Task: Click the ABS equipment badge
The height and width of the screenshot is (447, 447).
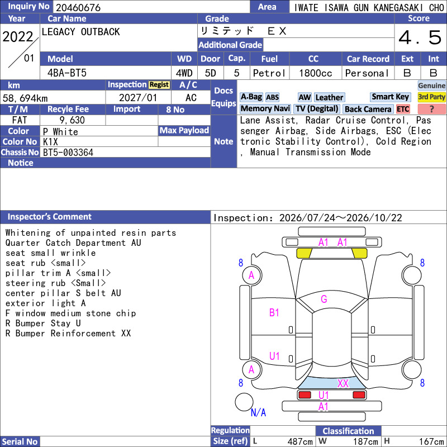Action: pyautogui.click(x=272, y=97)
